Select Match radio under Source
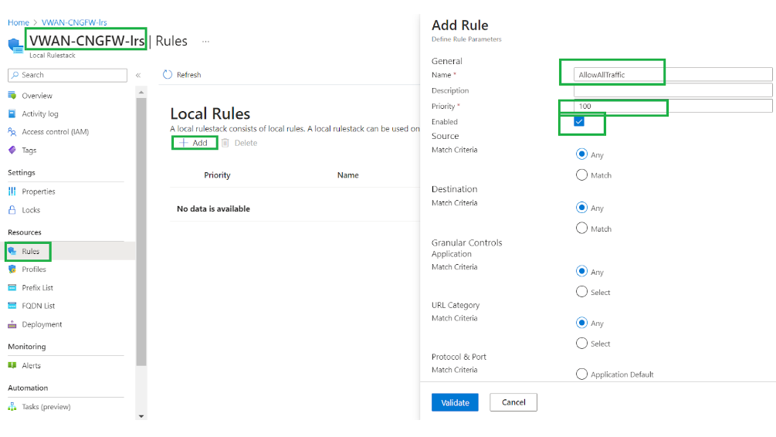 pos(581,175)
